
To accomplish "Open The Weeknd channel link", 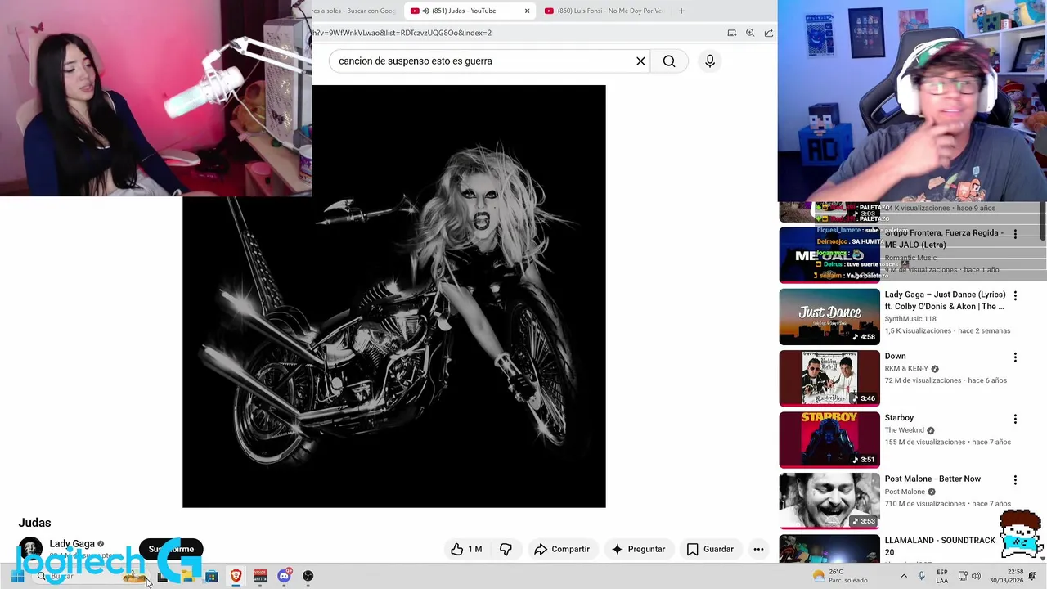I will pyautogui.click(x=904, y=430).
